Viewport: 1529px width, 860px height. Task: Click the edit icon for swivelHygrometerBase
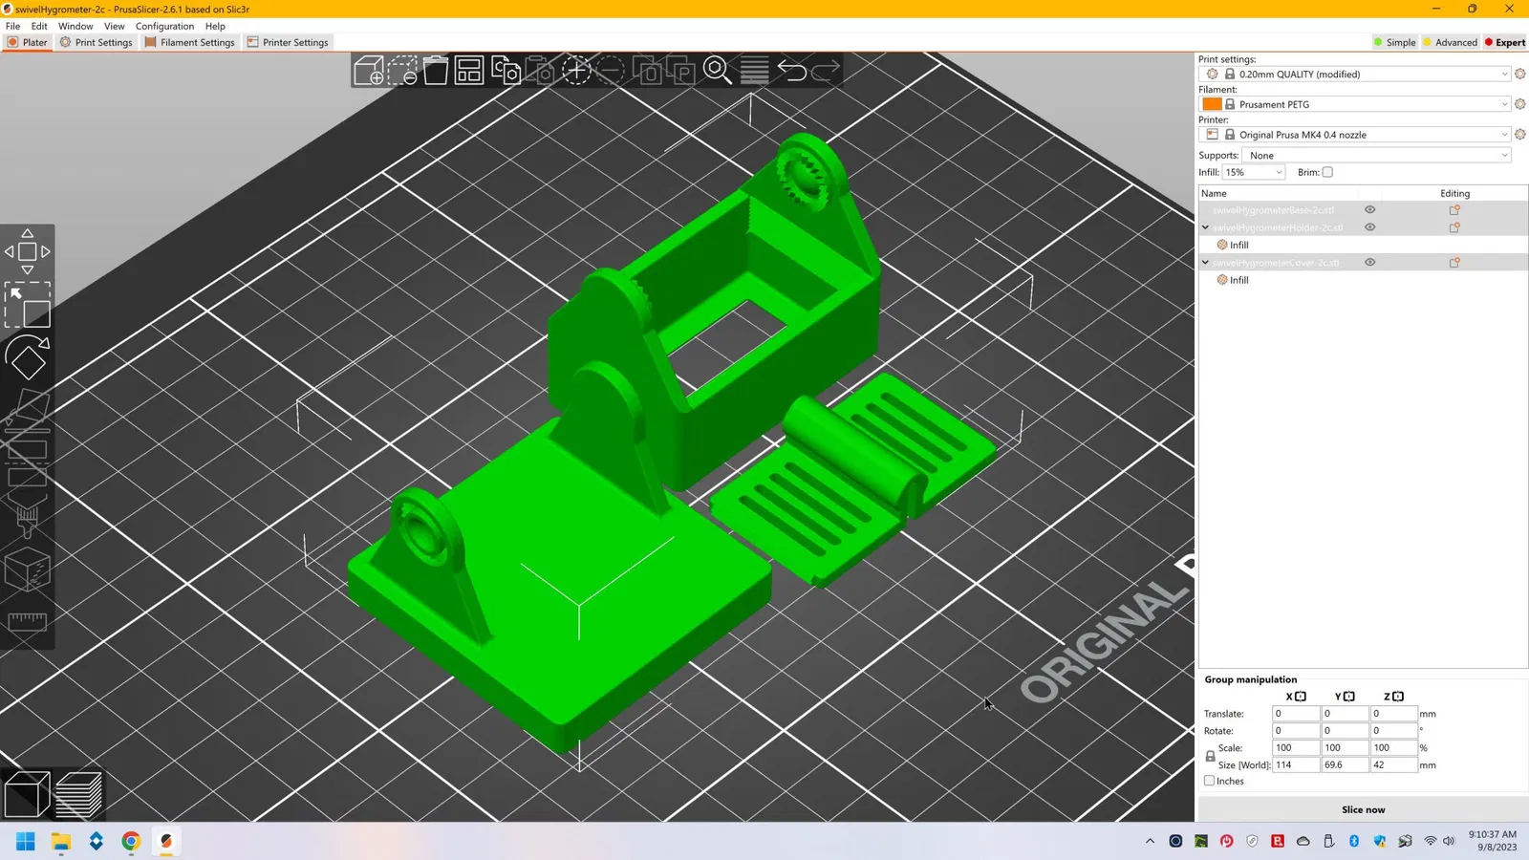[1454, 210]
